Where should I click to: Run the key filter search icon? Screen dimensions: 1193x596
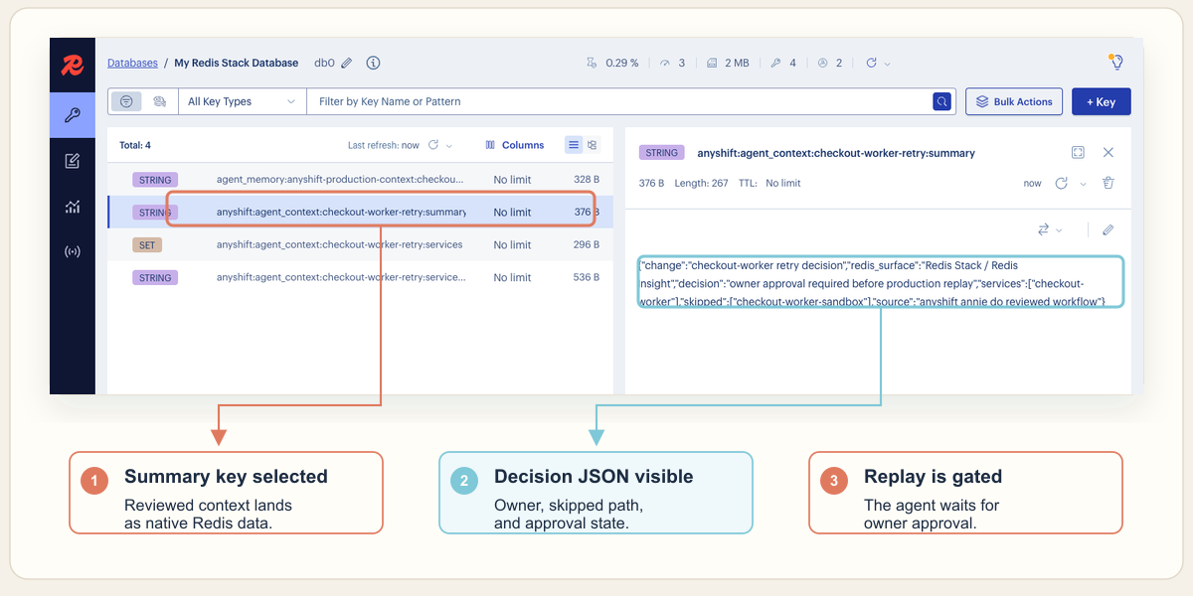tap(940, 101)
